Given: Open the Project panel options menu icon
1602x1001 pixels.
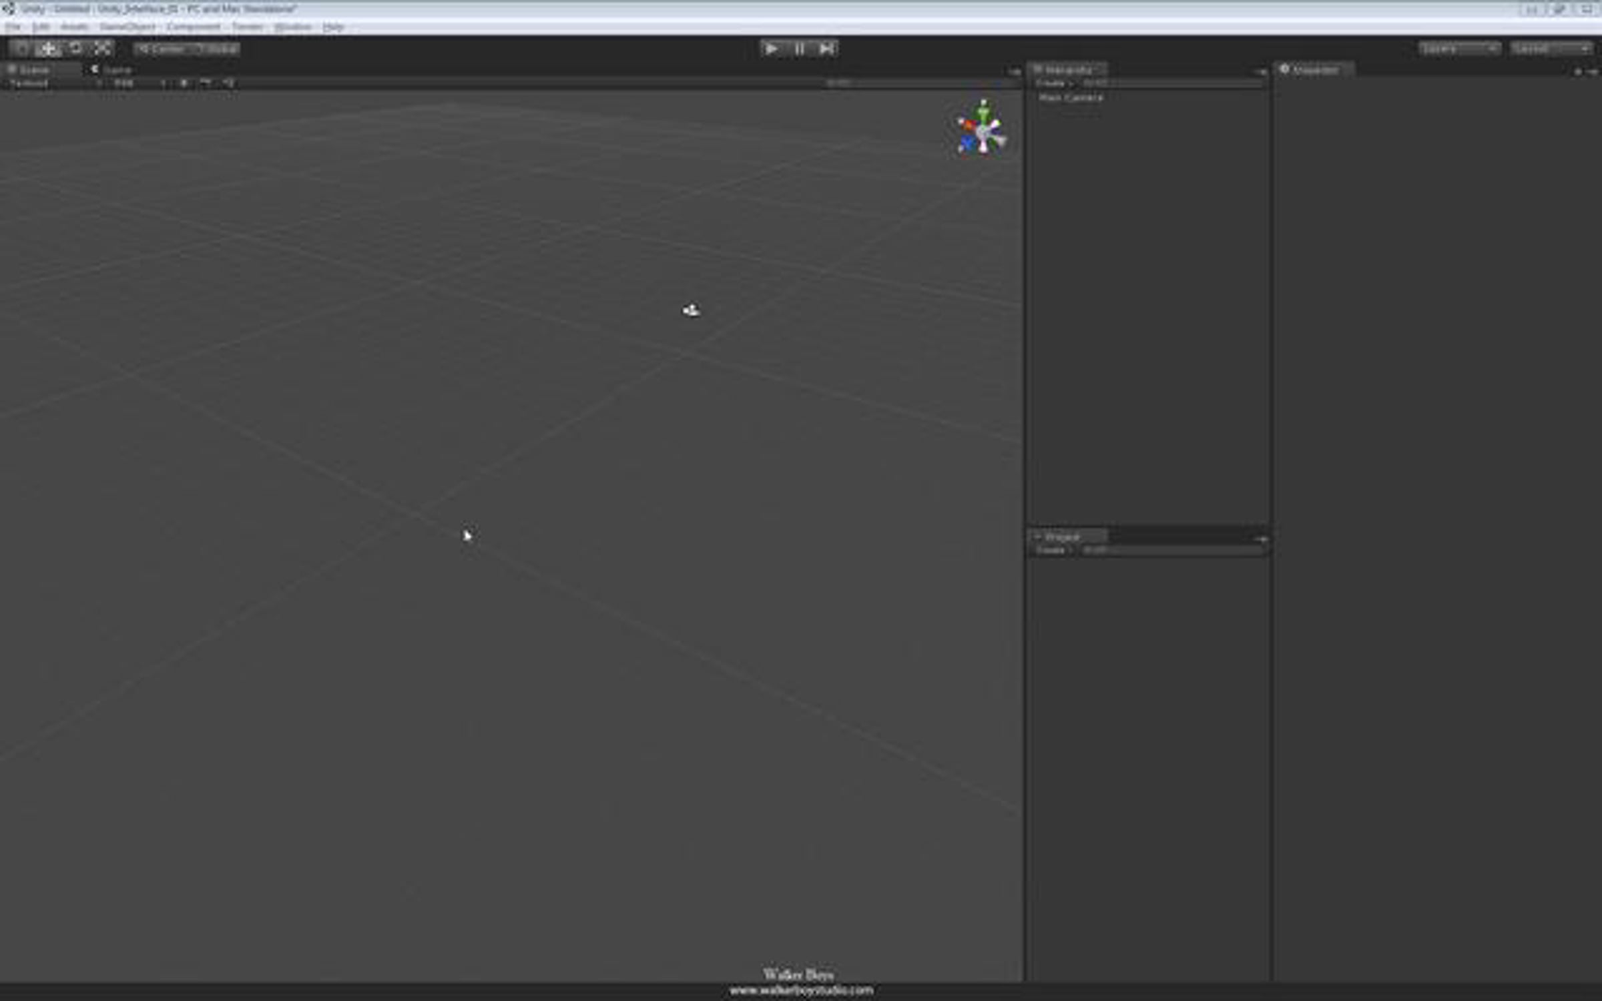Looking at the screenshot, I should pyautogui.click(x=1261, y=539).
